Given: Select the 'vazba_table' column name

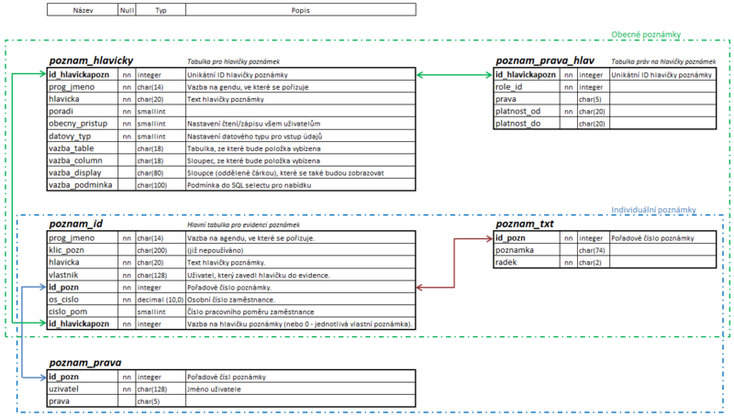Looking at the screenshot, I should (72, 148).
